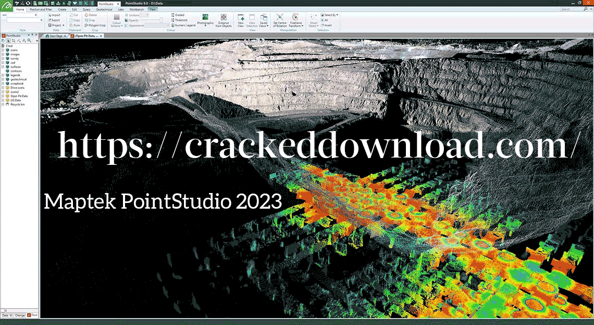Open the Photographic colour dropdown
The width and height of the screenshot is (594, 325).
pyautogui.click(x=205, y=20)
